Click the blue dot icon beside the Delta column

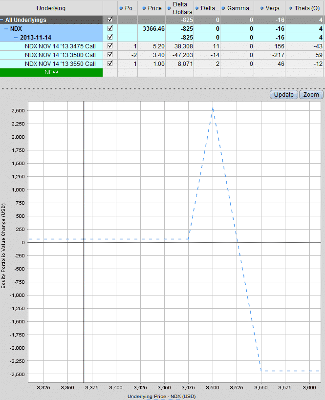pyautogui.click(x=197, y=8)
